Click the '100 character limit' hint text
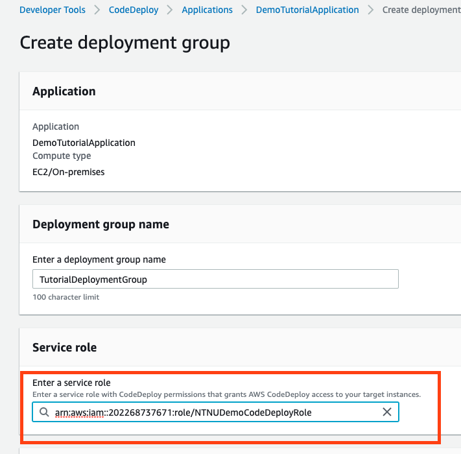The width and height of the screenshot is (461, 454). pyautogui.click(x=66, y=297)
